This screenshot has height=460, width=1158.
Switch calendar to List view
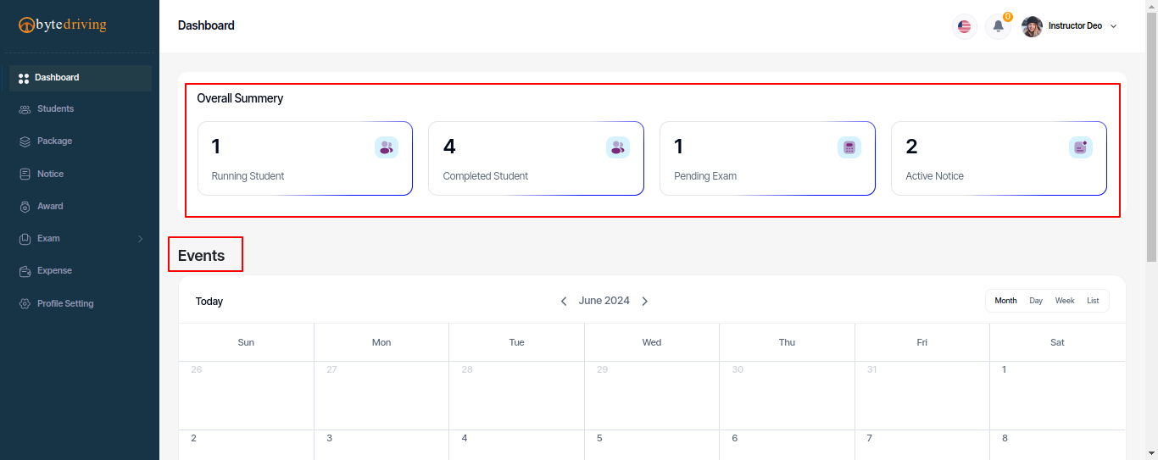pyautogui.click(x=1093, y=301)
